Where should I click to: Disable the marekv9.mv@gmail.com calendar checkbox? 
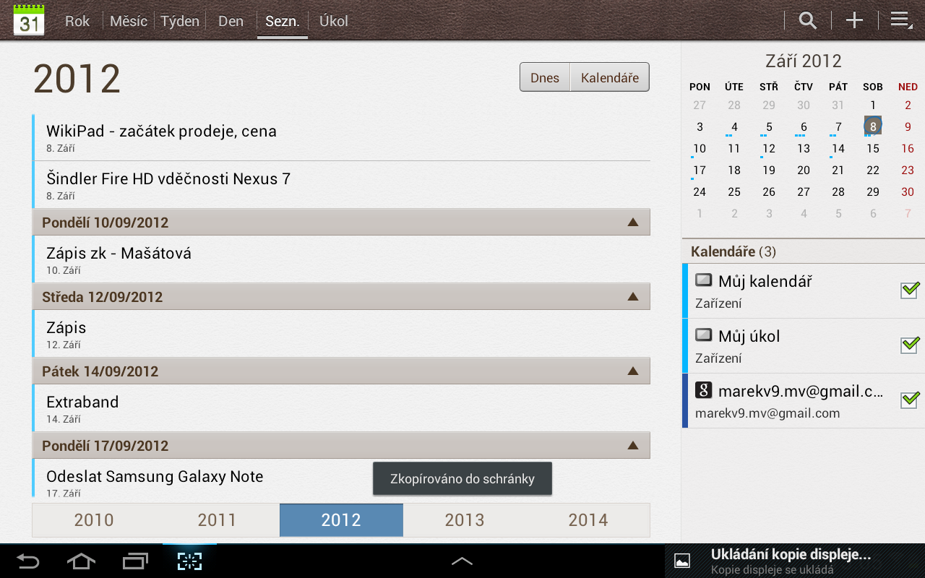tap(909, 400)
